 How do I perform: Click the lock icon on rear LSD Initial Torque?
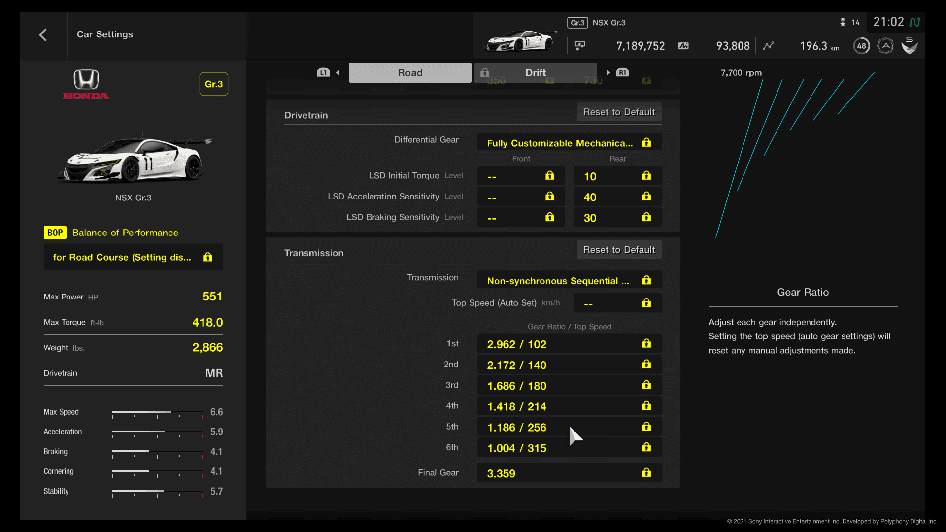[646, 176]
